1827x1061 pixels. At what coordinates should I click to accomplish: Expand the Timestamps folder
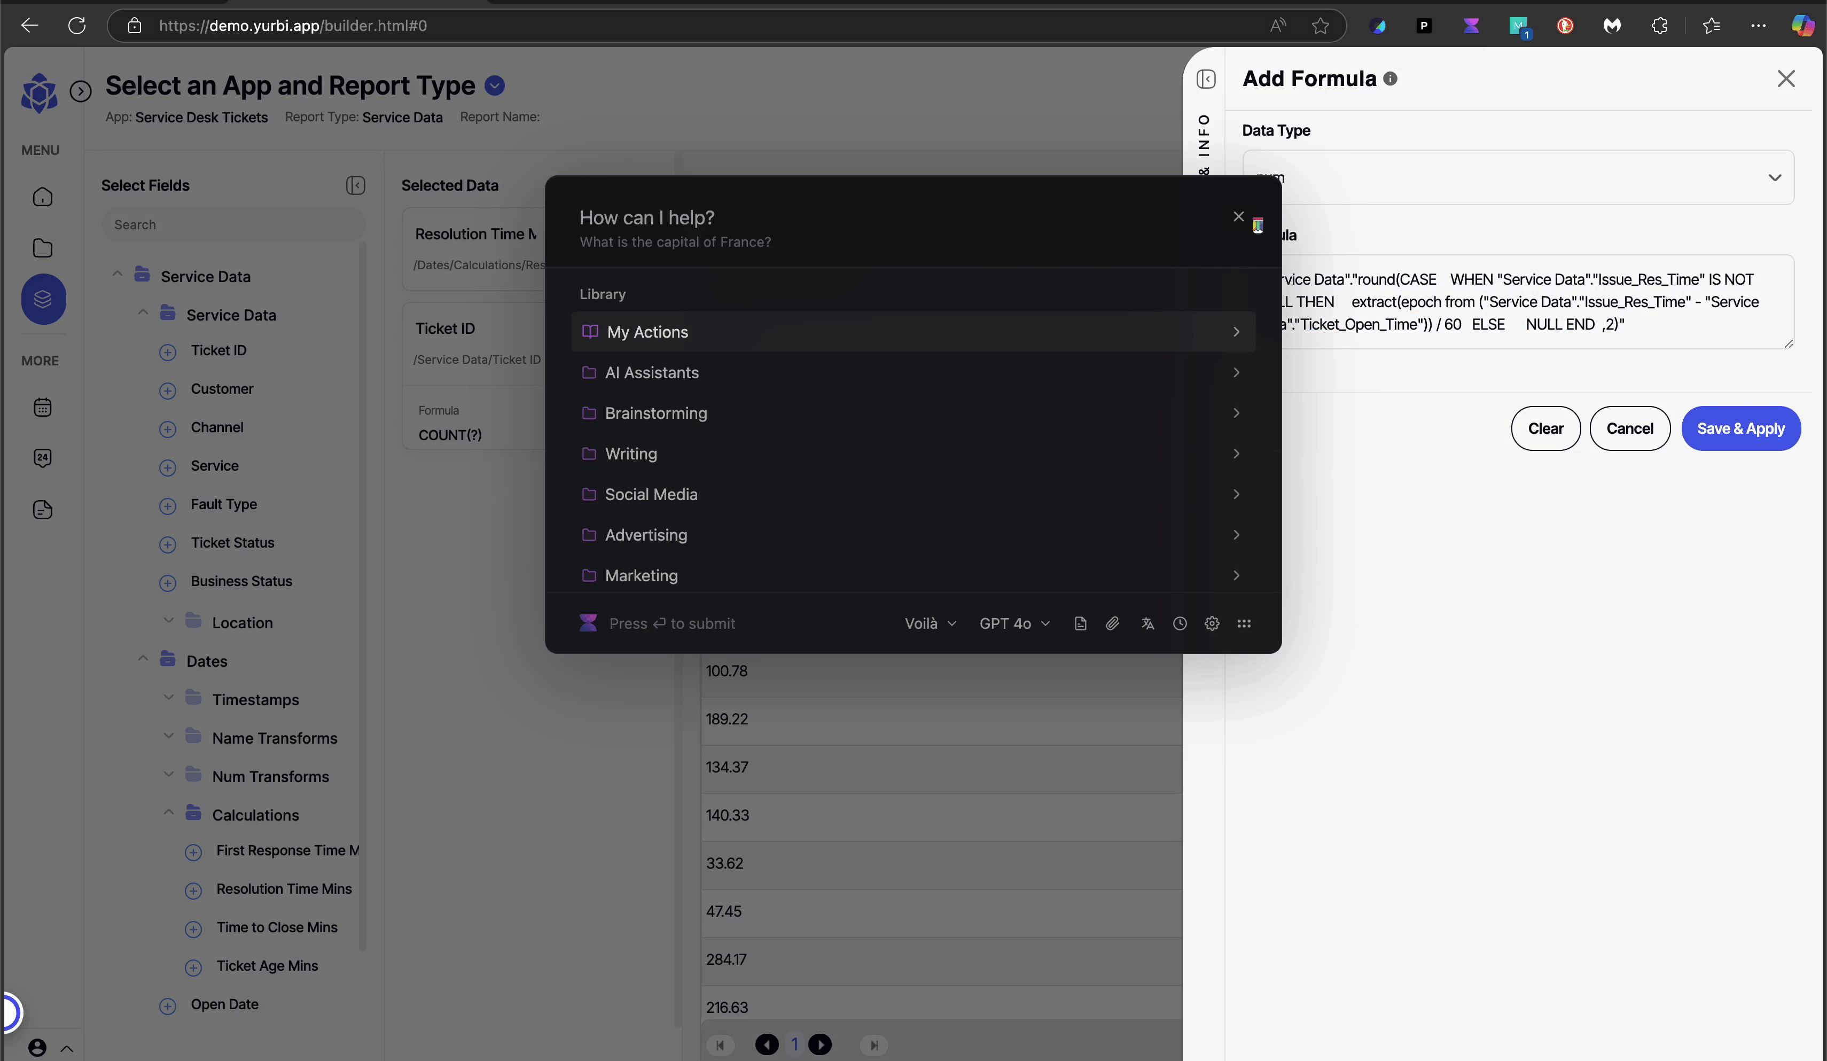pos(169,698)
